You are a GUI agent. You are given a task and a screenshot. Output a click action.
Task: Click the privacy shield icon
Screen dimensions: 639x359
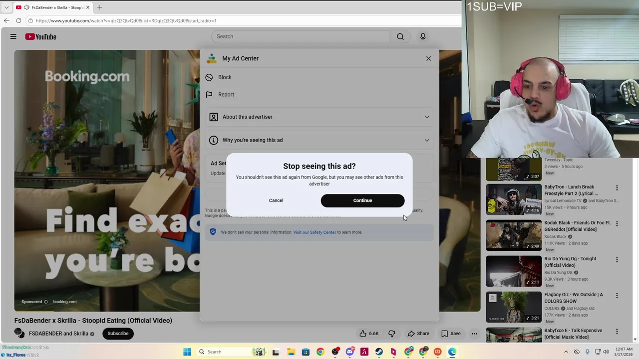click(x=213, y=232)
